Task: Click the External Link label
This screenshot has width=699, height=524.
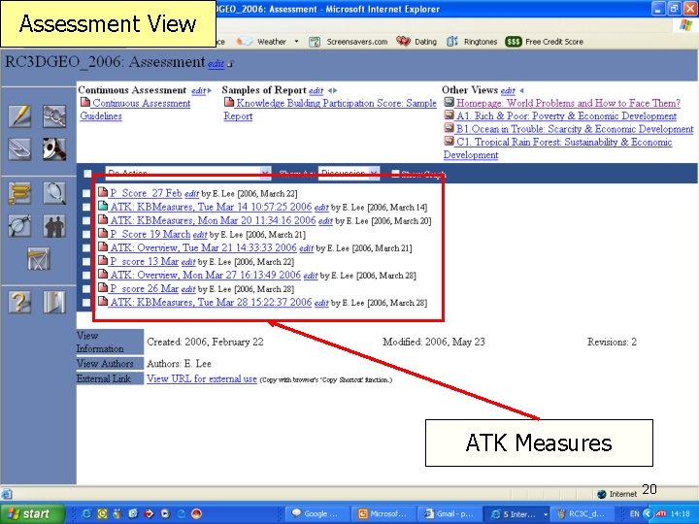Action: 110,378
